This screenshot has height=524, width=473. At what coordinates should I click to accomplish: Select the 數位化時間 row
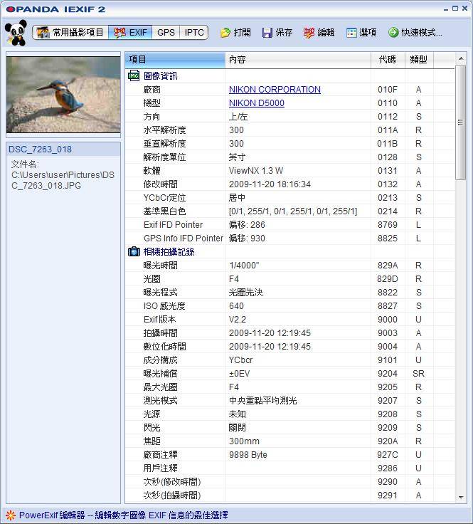[290, 347]
